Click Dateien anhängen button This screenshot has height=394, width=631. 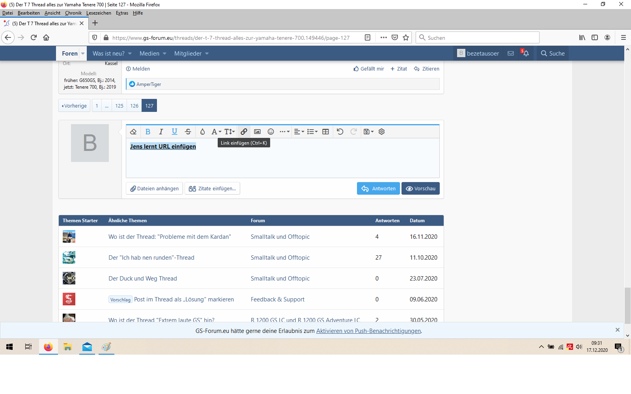tap(155, 188)
